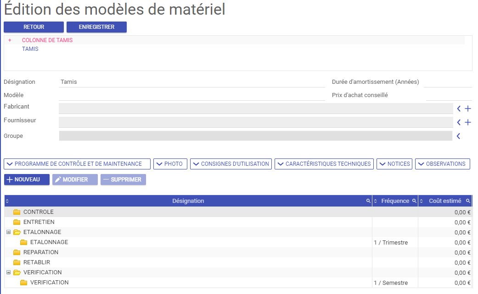Click the 0,00 € cost in REPARATION row
478x294 pixels.
[x=462, y=253]
